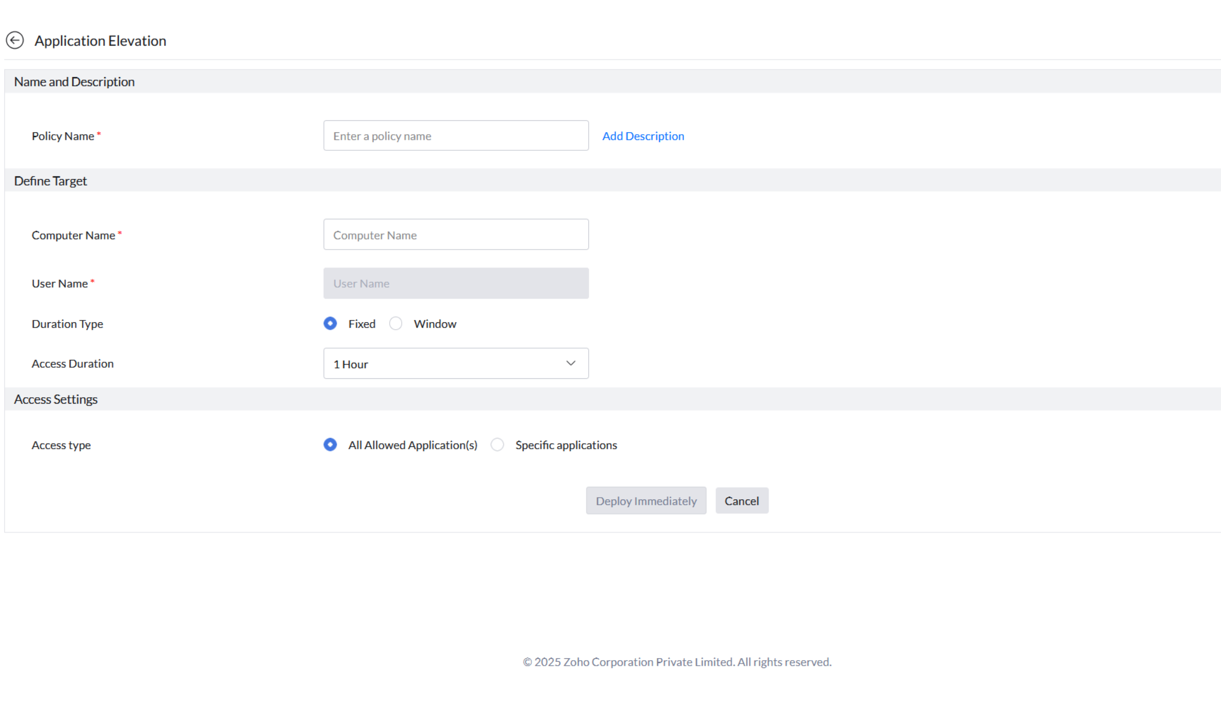Image resolution: width=1221 pixels, height=704 pixels.
Task: Click the Application Elevation page title
Action: point(100,41)
